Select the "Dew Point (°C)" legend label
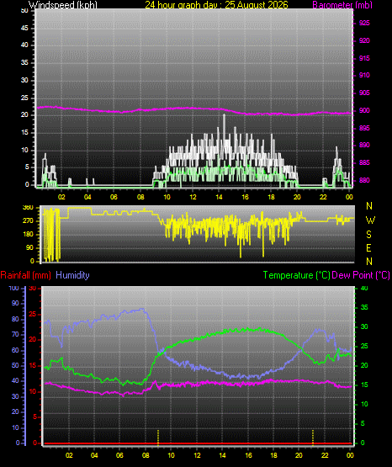 pos(361,275)
